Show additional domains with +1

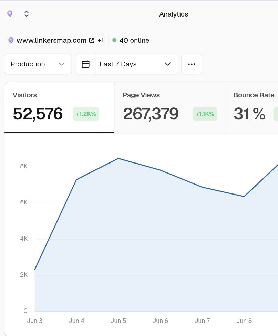[x=101, y=40]
